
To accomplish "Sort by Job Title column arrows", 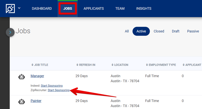I will [x=32, y=65].
